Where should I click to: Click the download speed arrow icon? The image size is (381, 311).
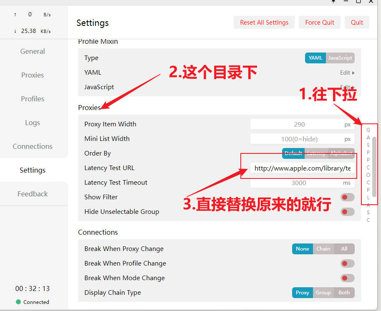point(15,31)
